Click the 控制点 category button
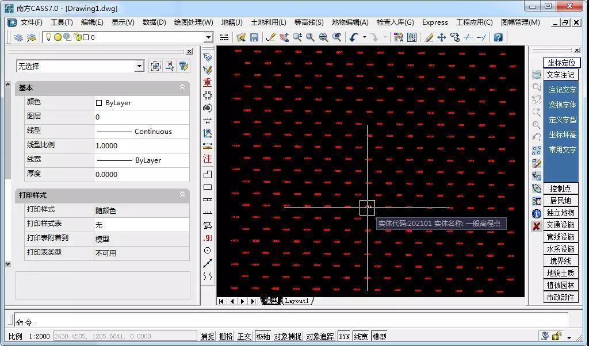 [560, 189]
